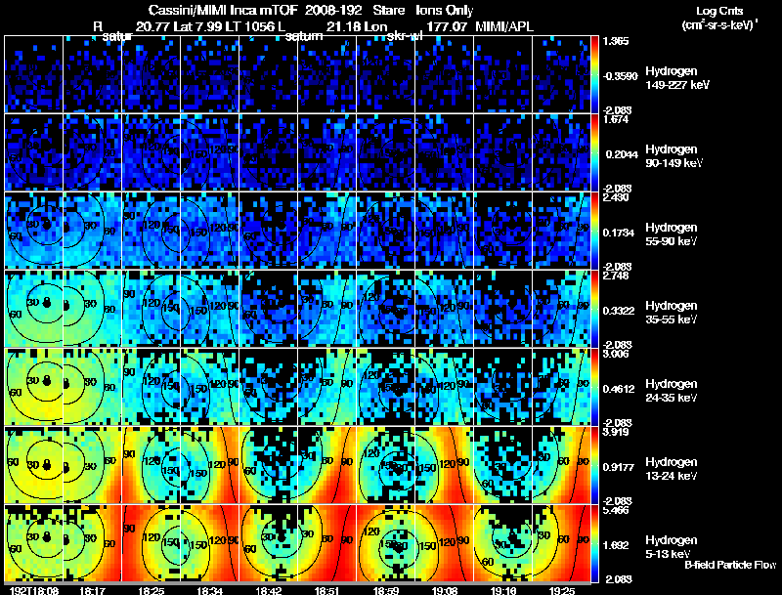Viewport: 782px width, 595px height.
Task: Click the color bar beside Hydrogen 149-227 keV
Action: (x=594, y=74)
